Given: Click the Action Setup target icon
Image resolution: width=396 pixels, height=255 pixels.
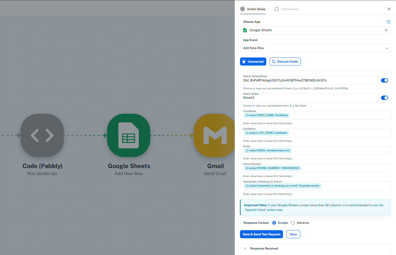Looking at the screenshot, I should point(243,9).
